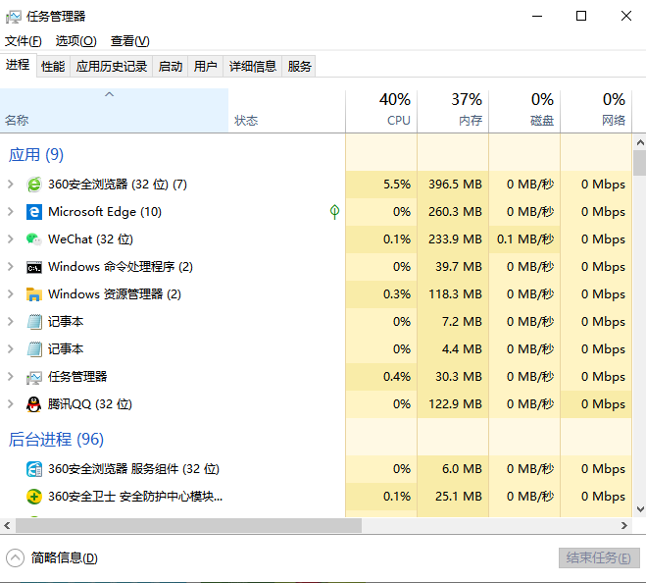This screenshot has height=583, width=646.
Task: Click the WeChat green icon
Action: coord(34,239)
